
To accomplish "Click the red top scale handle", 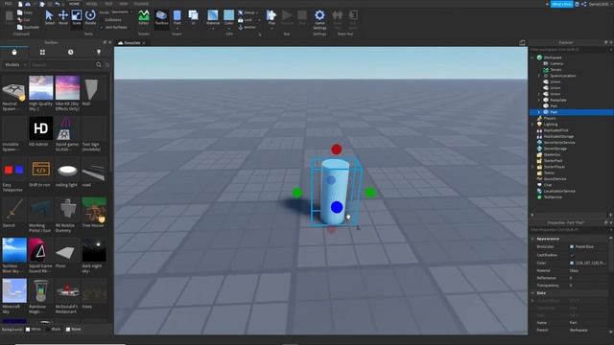I will click(x=337, y=149).
